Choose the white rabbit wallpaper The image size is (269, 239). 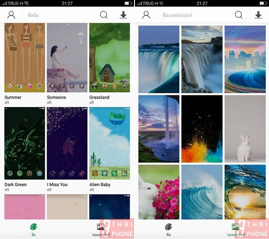(244, 128)
